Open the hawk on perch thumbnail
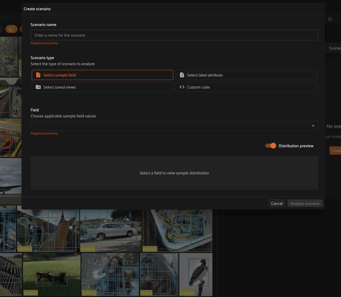Screen dimensions: 341x297 coord(196,274)
